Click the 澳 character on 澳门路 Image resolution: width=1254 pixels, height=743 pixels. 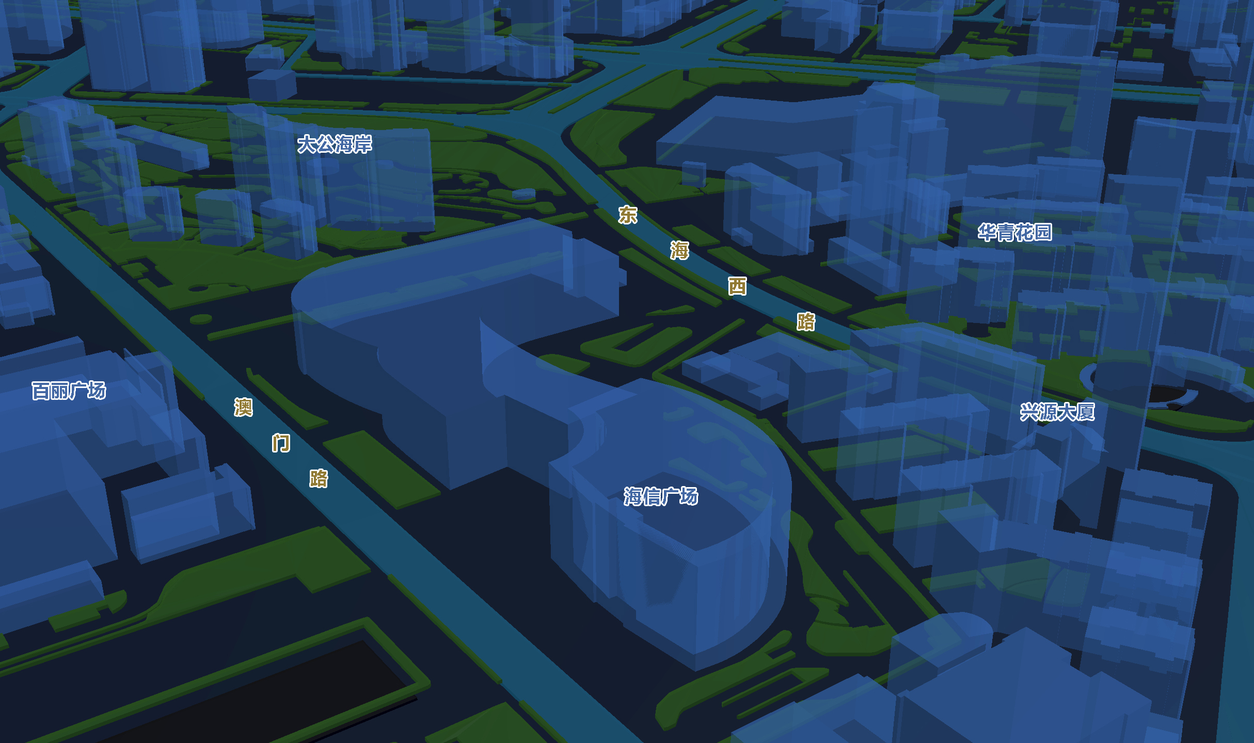pos(243,408)
